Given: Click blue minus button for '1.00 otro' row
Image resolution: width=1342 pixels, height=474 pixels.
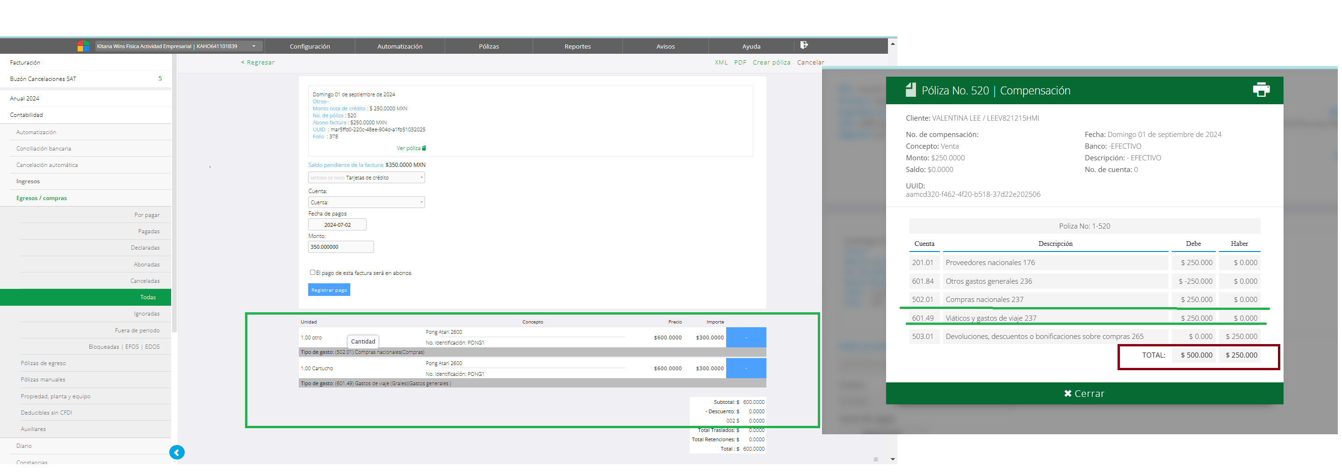Looking at the screenshot, I should [x=745, y=338].
